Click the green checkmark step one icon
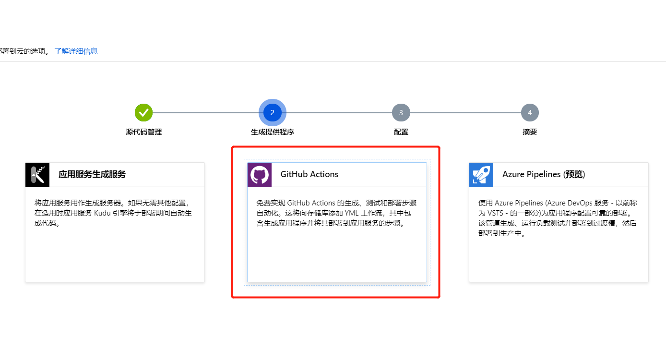666x337 pixels. [x=143, y=113]
